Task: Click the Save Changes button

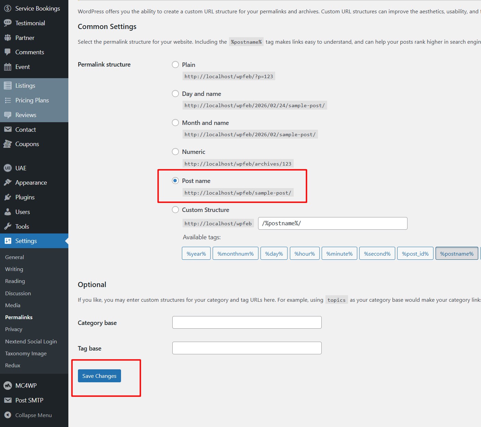Action: (x=99, y=376)
